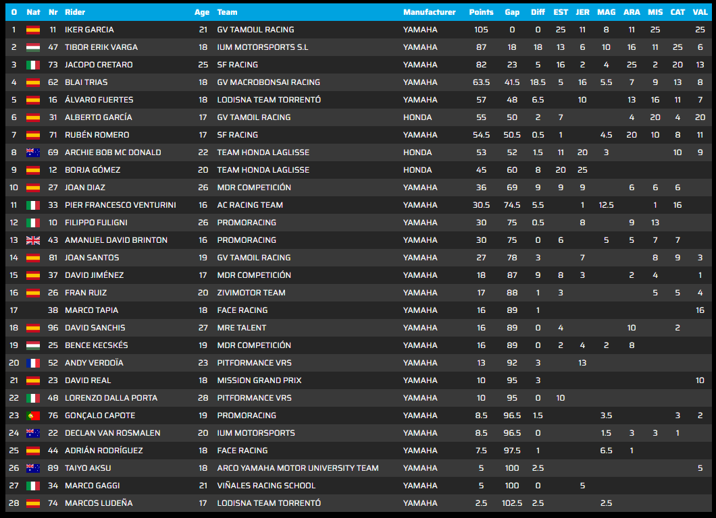Click team AC RACING TEAM

tap(250, 205)
